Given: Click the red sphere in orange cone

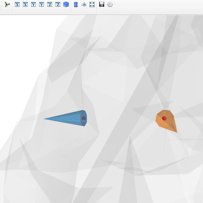Looking at the screenshot, I should click(164, 118).
